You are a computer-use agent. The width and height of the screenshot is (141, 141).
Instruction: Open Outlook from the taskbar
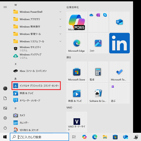125,137
